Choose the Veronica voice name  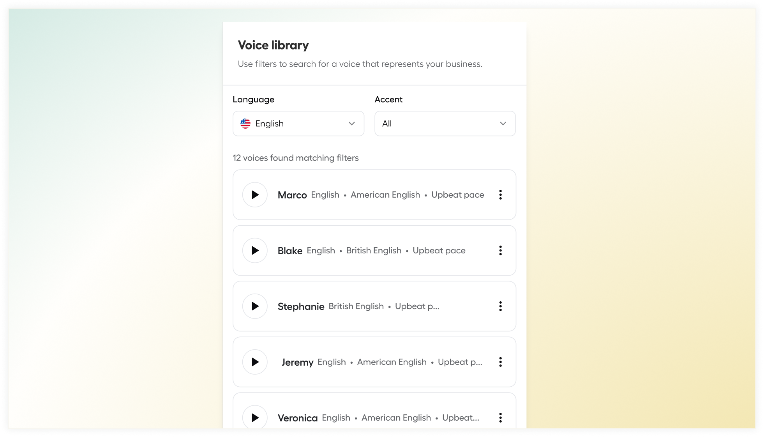click(x=298, y=418)
